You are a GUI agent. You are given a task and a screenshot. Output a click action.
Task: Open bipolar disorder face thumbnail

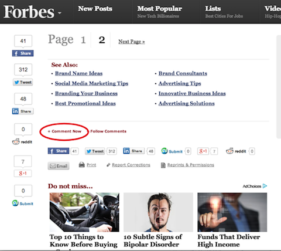click(158, 212)
